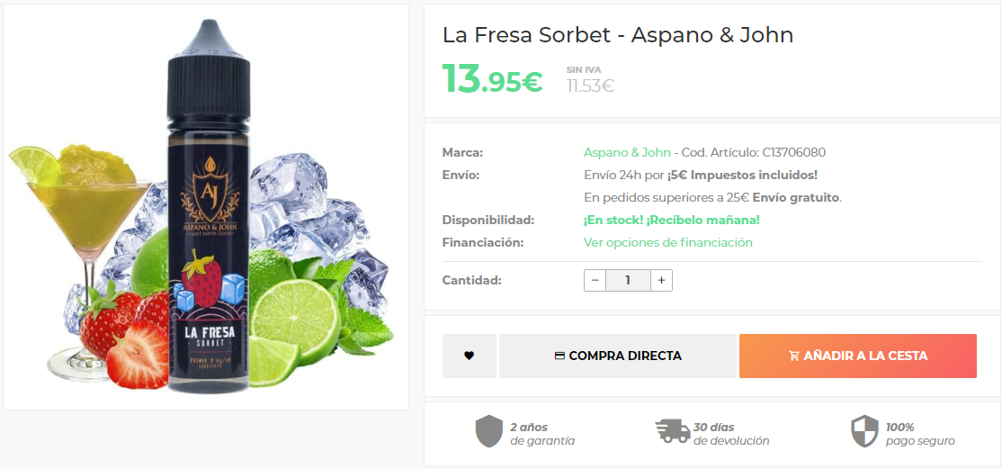Click the delivery truck returns icon
The width and height of the screenshot is (1002, 469).
click(672, 432)
